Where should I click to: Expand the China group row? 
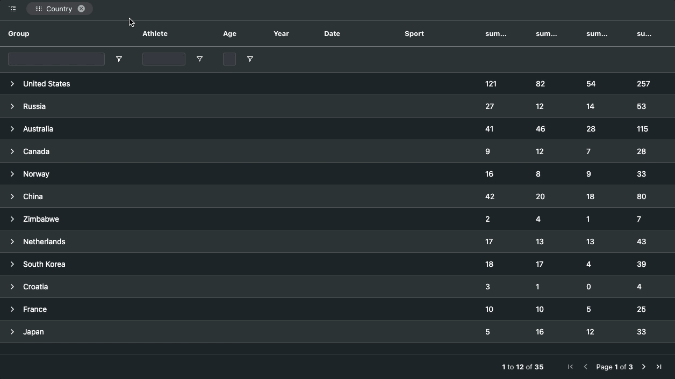tap(12, 196)
